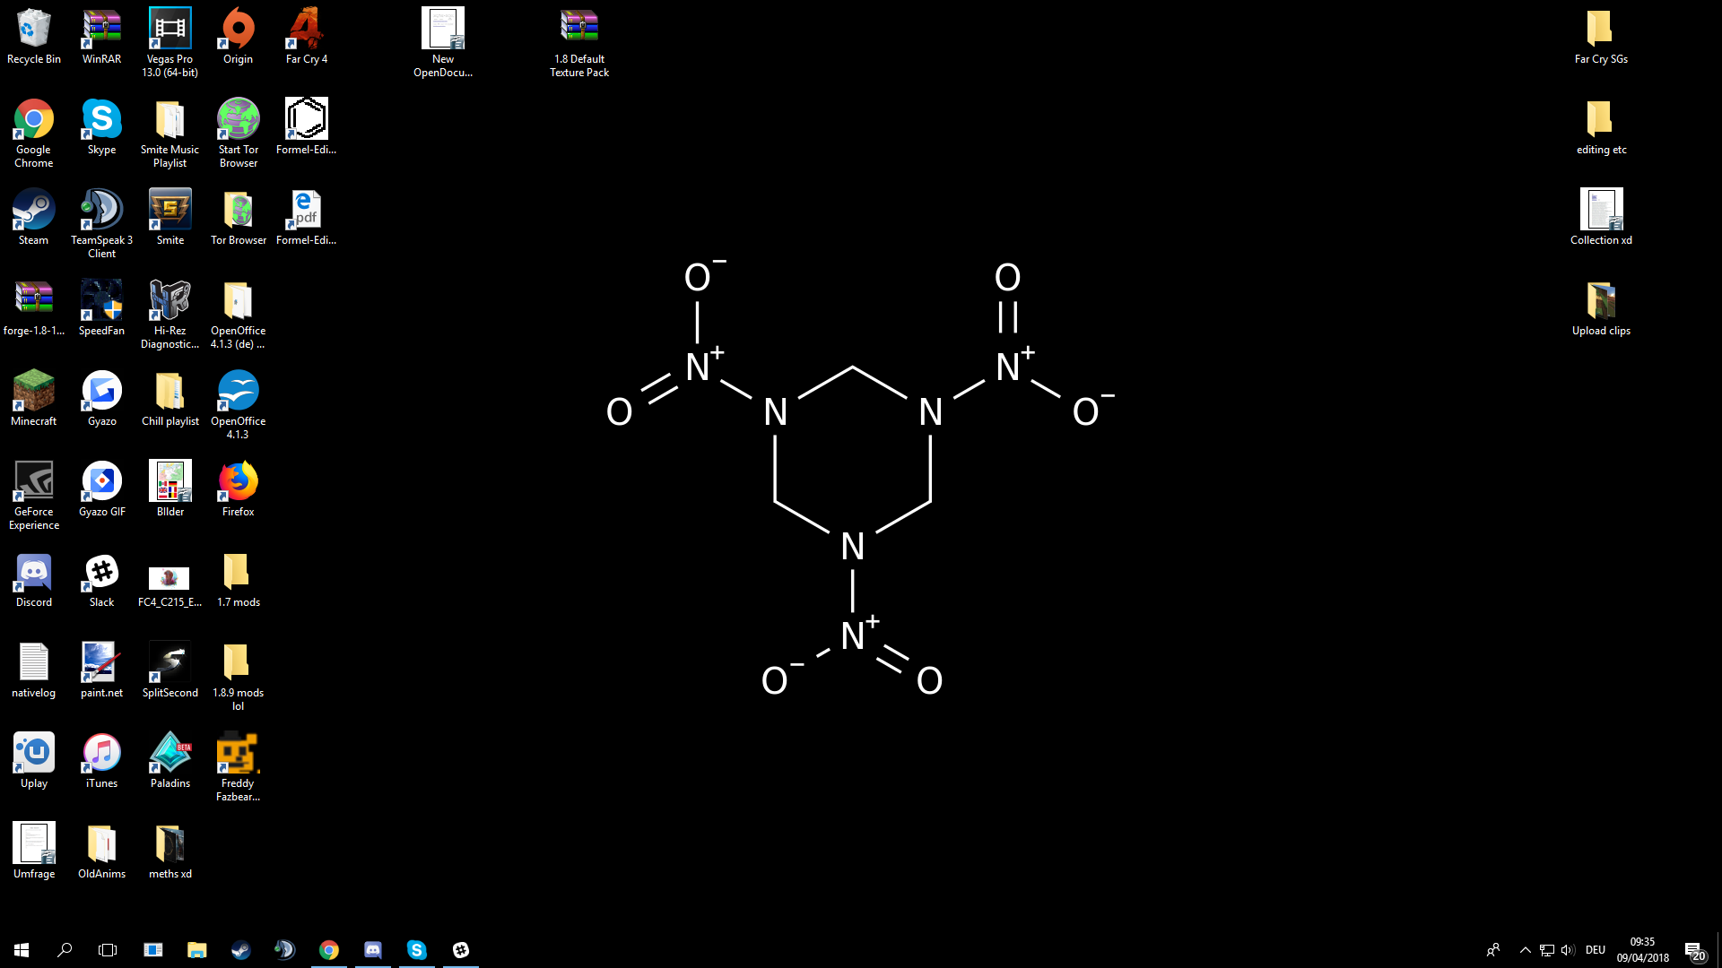Click the Origin desktop icon
Image resolution: width=1722 pixels, height=968 pixels.
click(238, 30)
